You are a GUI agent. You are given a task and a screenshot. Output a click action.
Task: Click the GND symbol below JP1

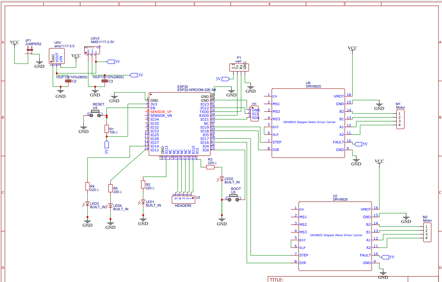(x=39, y=65)
